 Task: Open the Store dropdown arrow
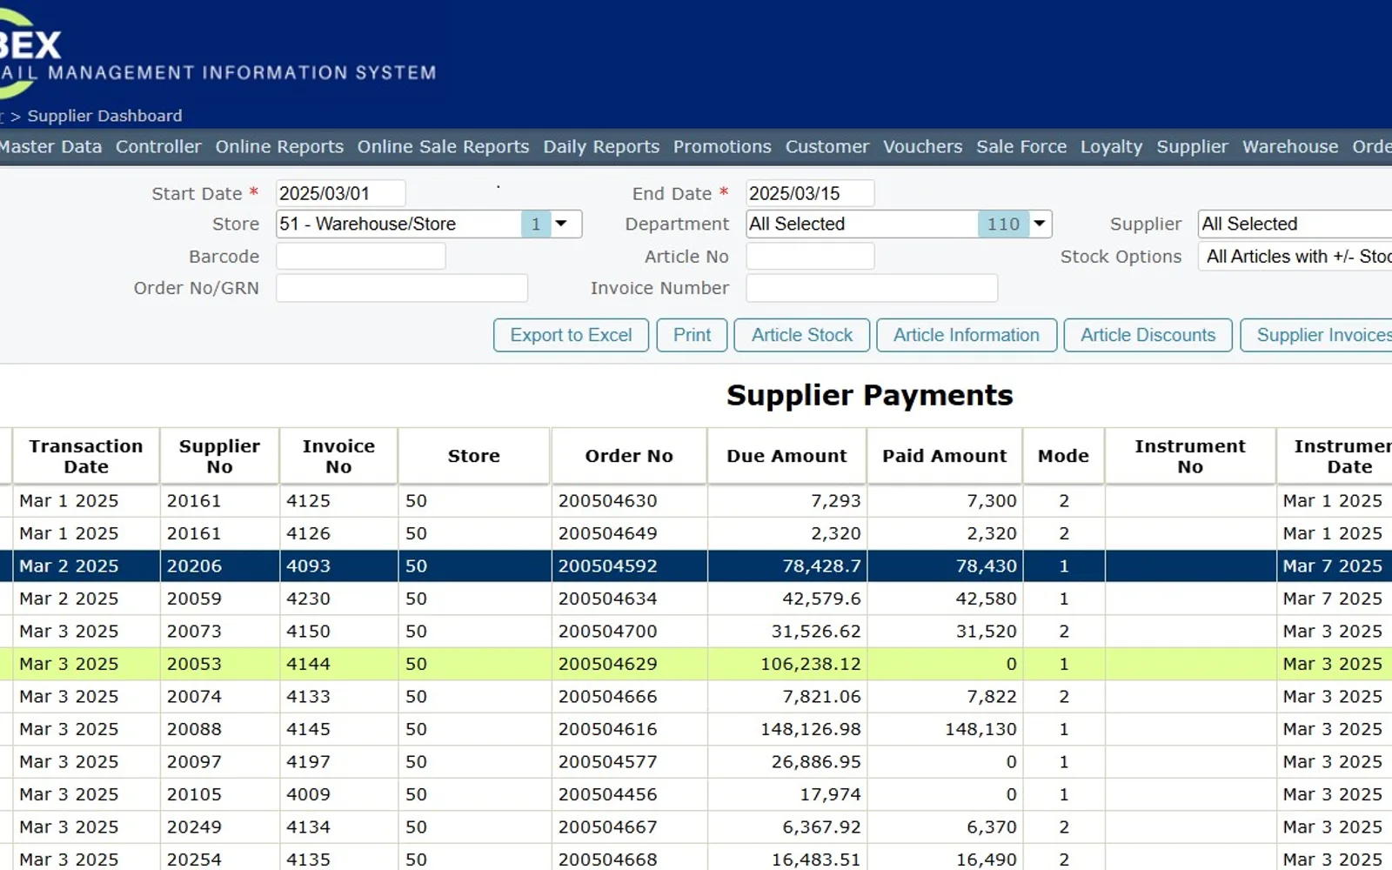tap(562, 224)
